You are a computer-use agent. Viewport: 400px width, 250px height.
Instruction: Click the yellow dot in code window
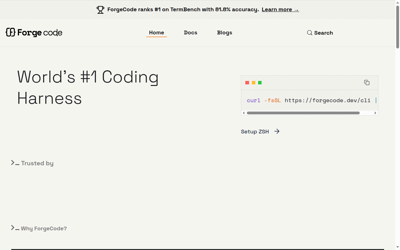pyautogui.click(x=253, y=83)
